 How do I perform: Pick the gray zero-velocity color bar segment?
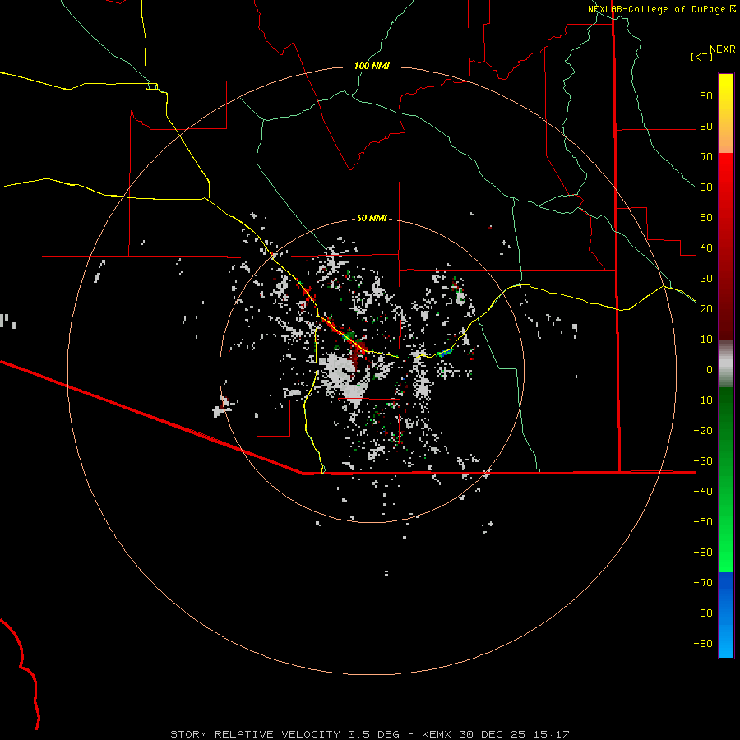[726, 364]
